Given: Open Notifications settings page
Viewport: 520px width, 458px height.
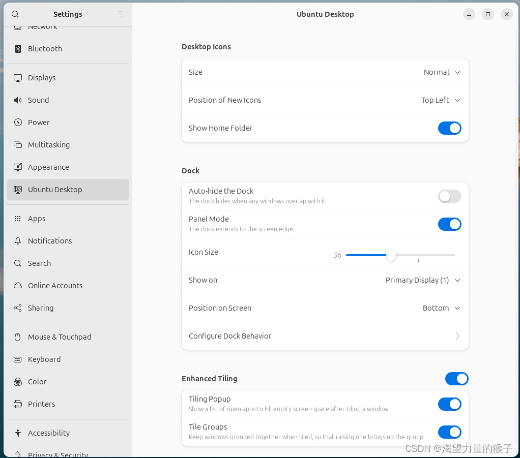Looking at the screenshot, I should click(x=68, y=241).
